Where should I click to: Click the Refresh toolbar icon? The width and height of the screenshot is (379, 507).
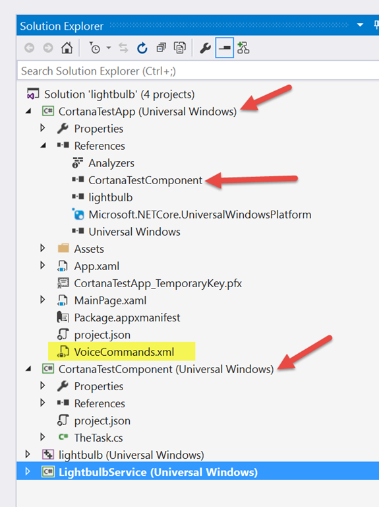(142, 48)
